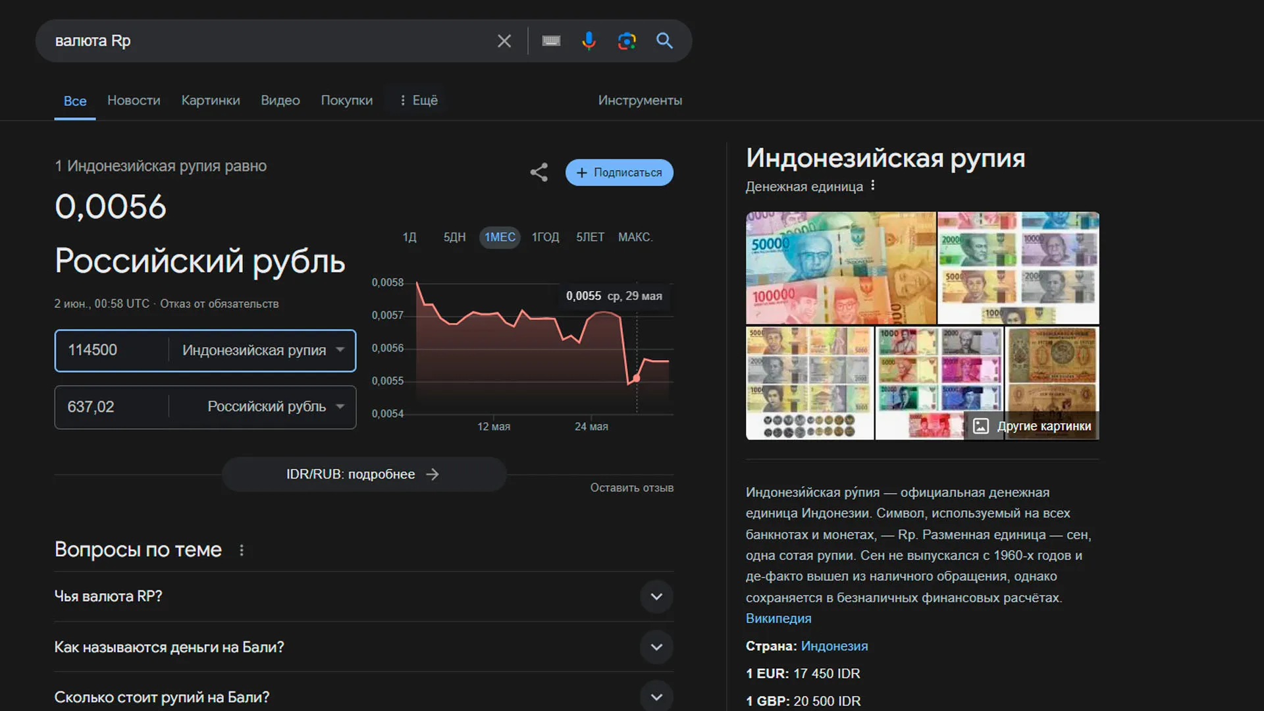The image size is (1264, 711).
Task: Expand question Чья валюта RP?
Action: tap(656, 596)
